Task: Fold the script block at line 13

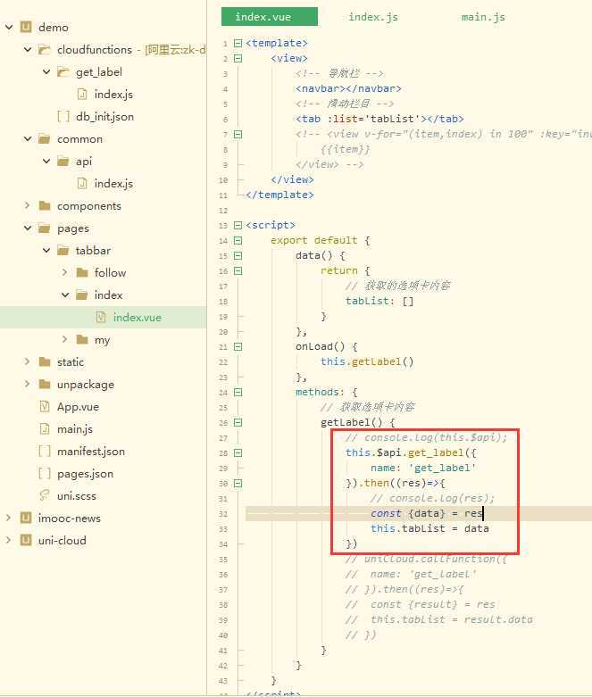Action: pos(238,226)
